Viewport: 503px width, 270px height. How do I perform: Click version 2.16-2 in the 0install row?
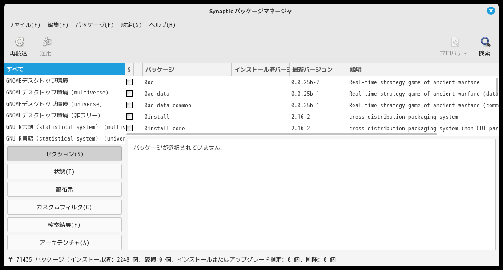click(301, 117)
